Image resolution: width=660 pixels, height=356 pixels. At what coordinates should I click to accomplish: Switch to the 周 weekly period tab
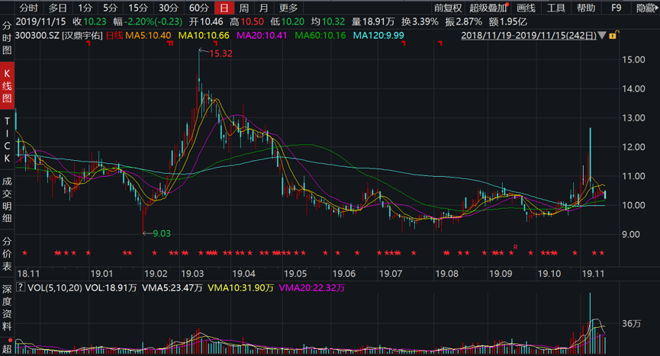pyautogui.click(x=243, y=8)
